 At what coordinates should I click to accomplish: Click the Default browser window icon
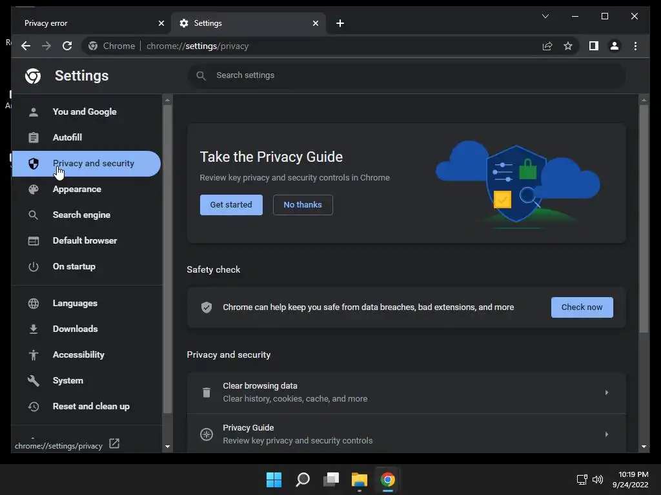click(x=34, y=241)
